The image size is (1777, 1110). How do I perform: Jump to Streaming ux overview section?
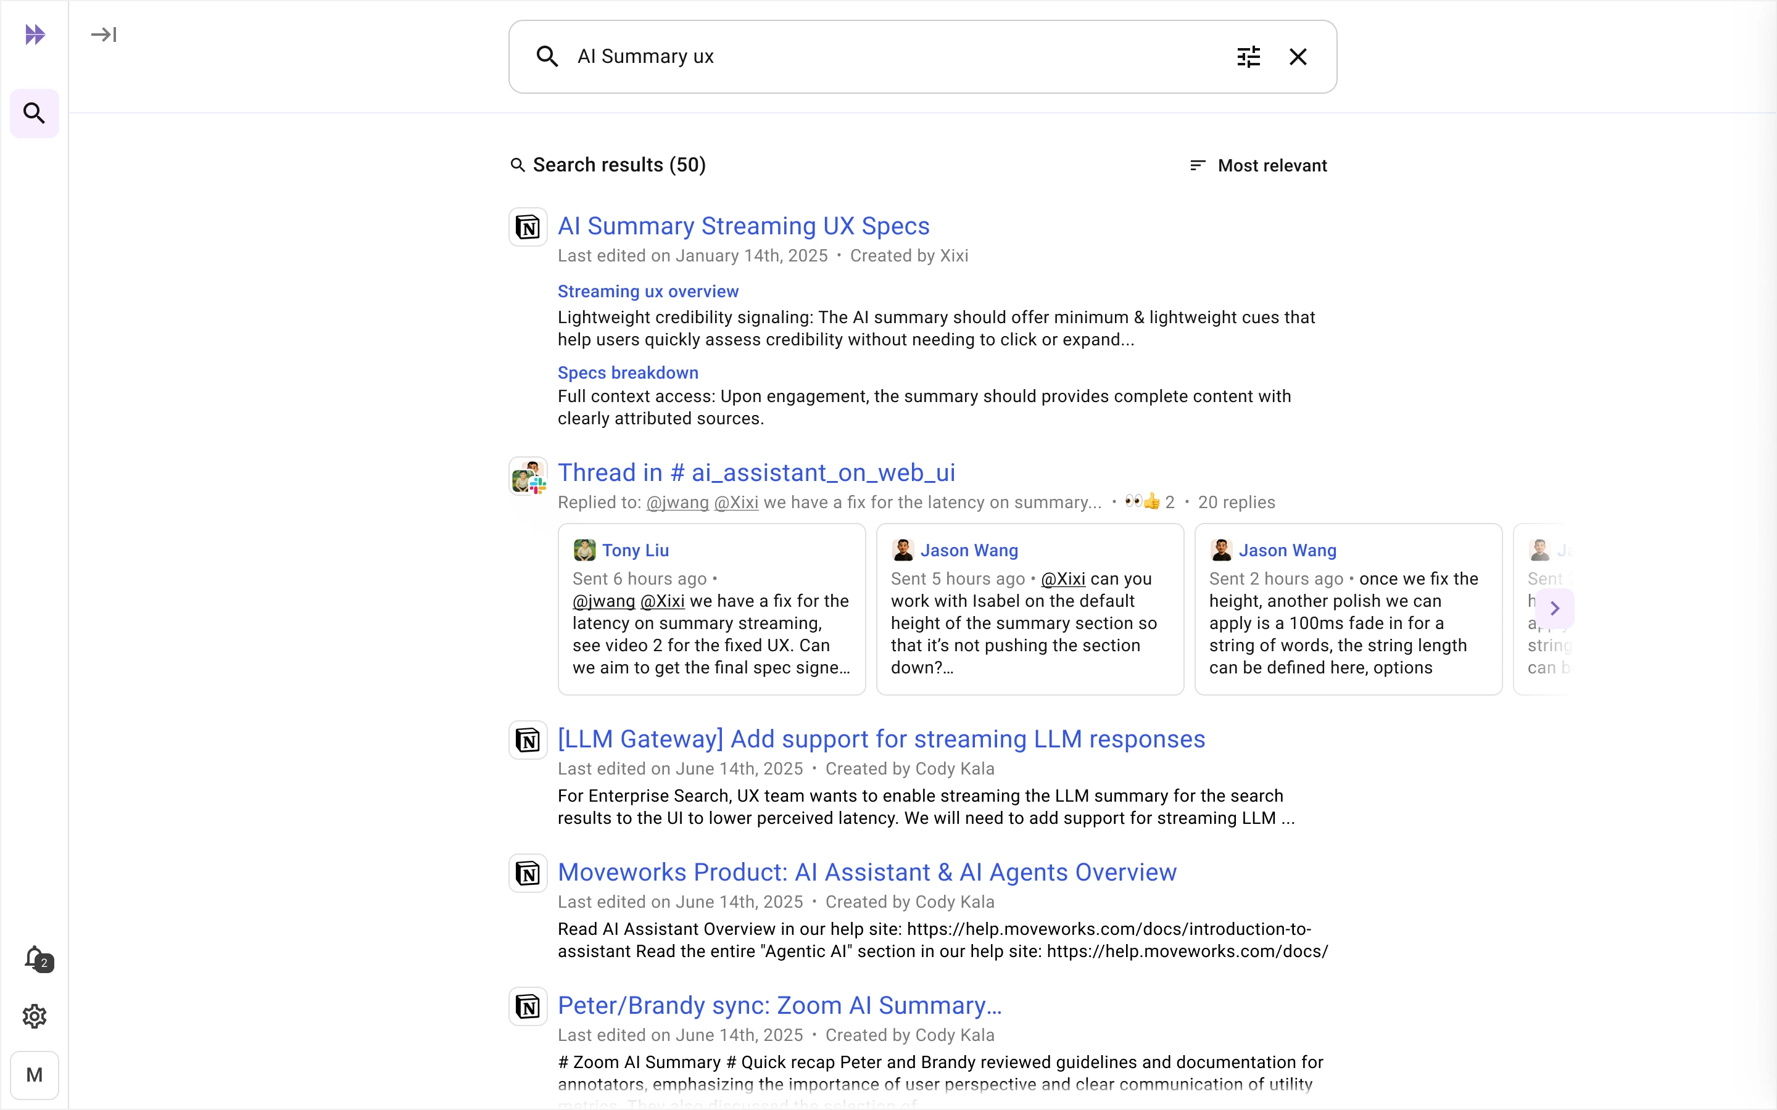(648, 292)
